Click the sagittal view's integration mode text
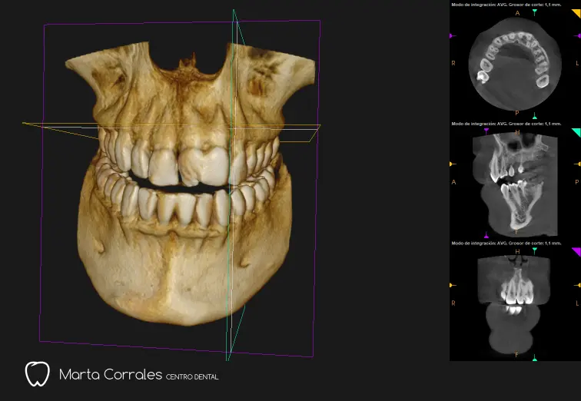Screen dimensions: 581x401 [506, 124]
